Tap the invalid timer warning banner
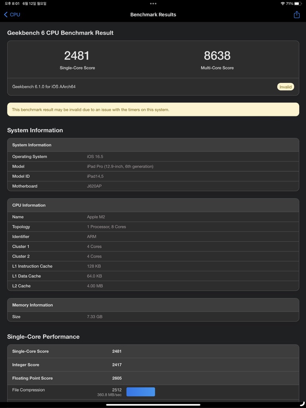The image size is (306, 408). pos(153,110)
